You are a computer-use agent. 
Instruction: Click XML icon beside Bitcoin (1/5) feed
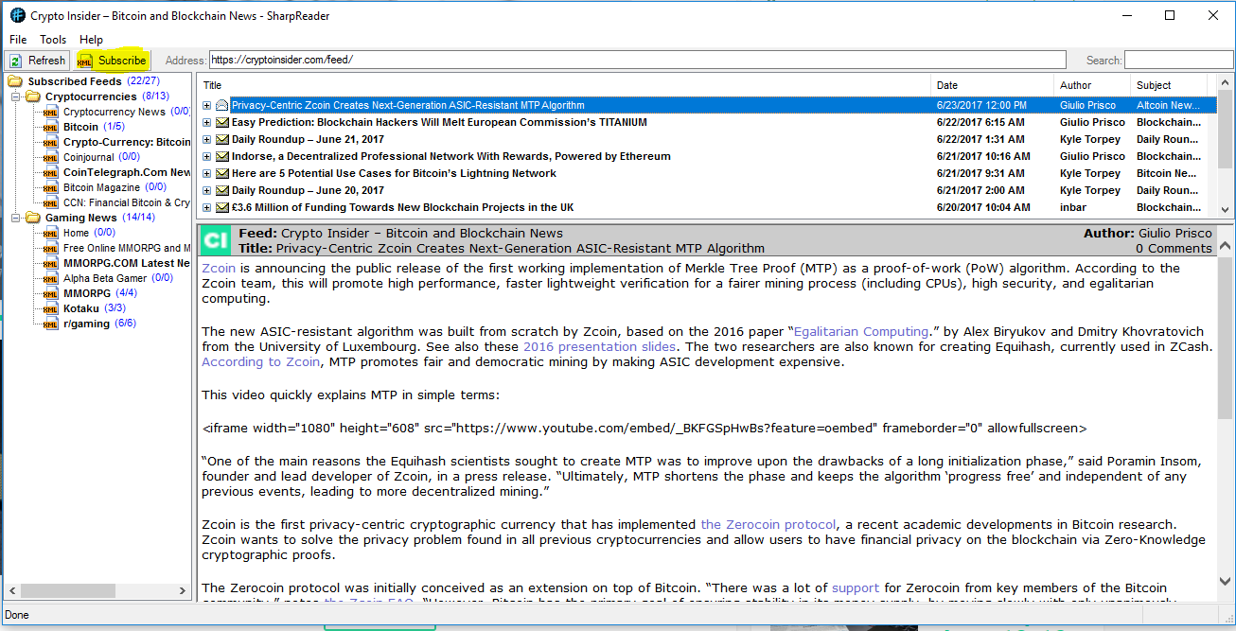51,127
